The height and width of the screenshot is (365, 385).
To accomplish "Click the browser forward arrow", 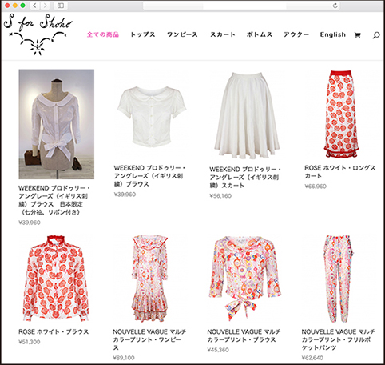I will tap(45, 6).
